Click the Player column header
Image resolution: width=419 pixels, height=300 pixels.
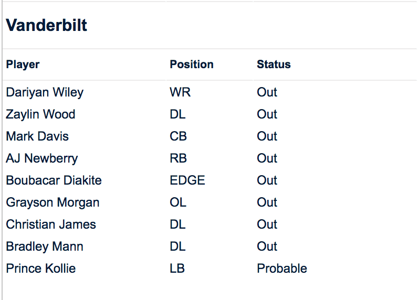coord(23,65)
